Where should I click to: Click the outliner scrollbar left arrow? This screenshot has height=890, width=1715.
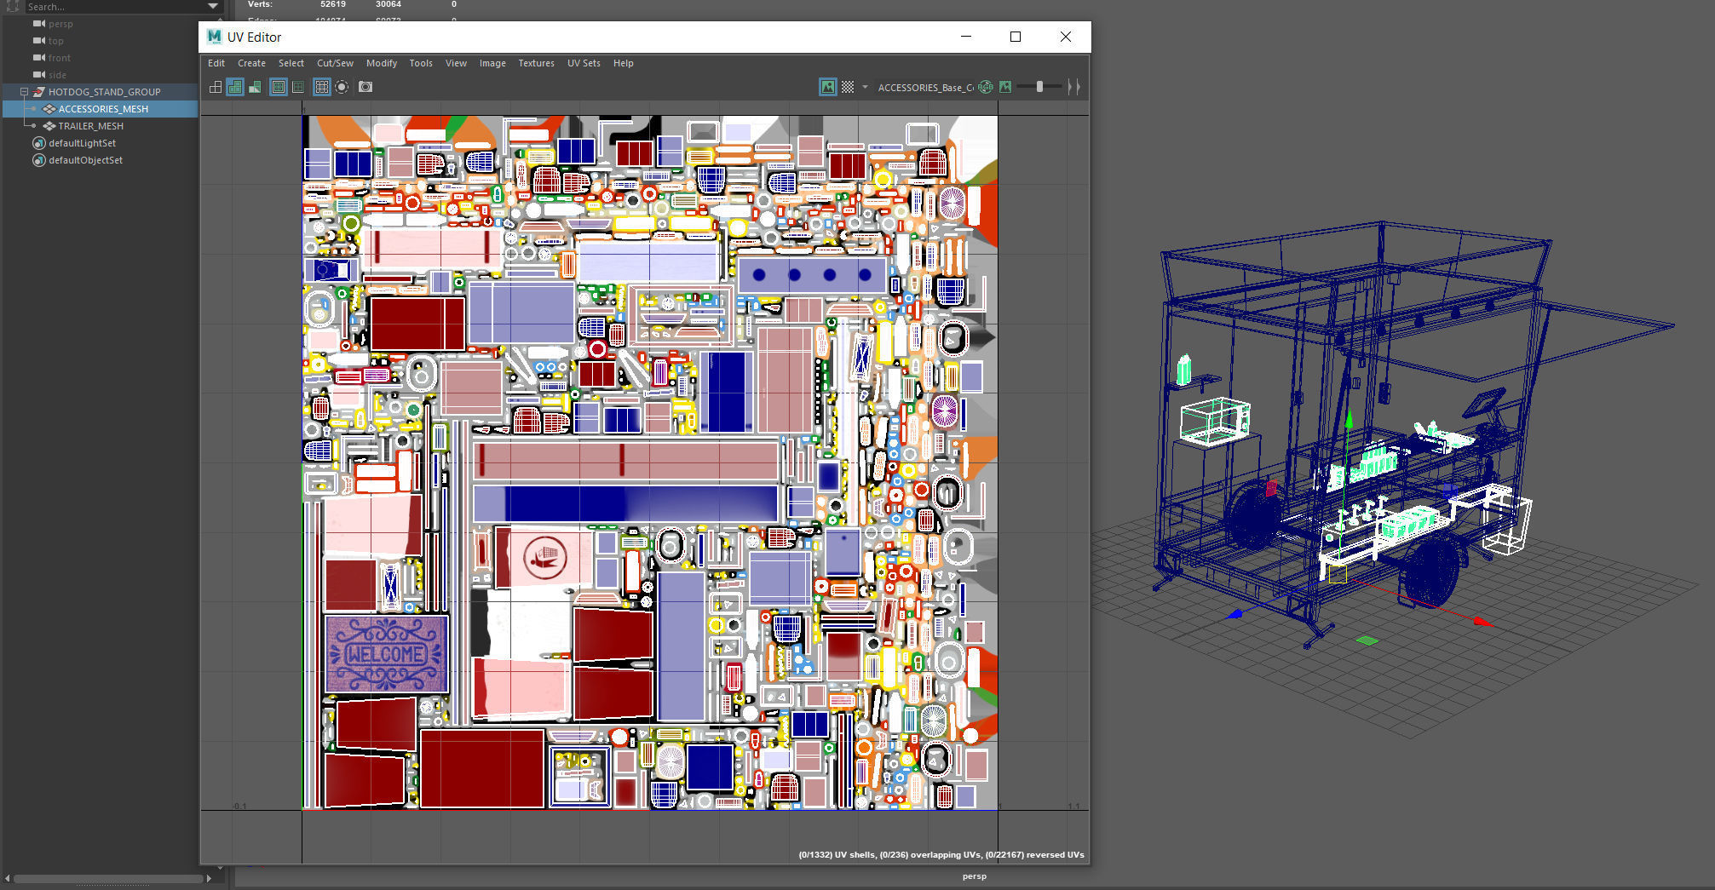pyautogui.click(x=7, y=878)
